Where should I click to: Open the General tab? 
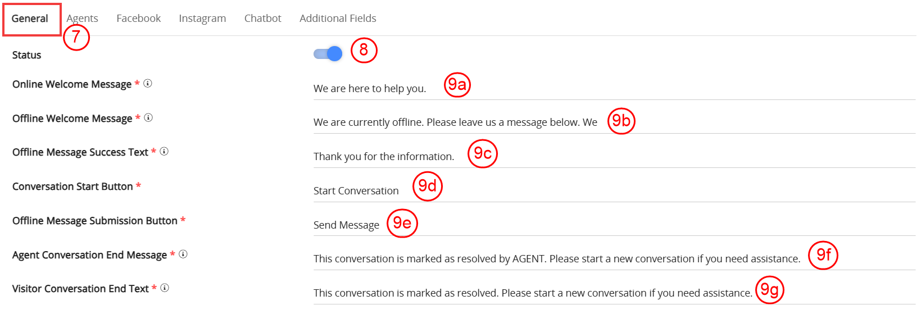30,19
